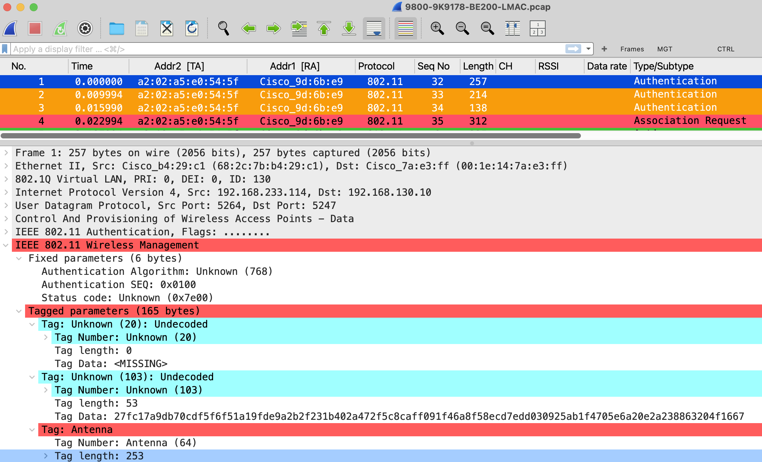Screen dimensions: 762x462
Task: Click the display filter bookmark icon
Action: tap(5, 49)
